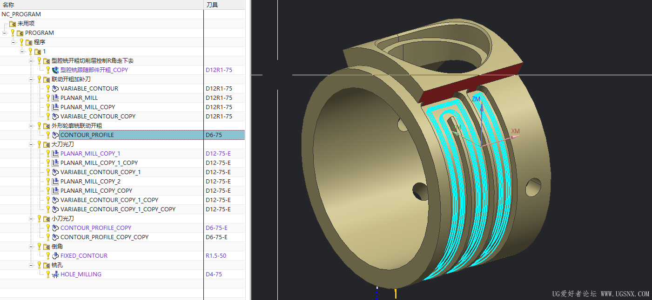Click the cavity mill icon beside 型腔铣跟随部件开粗_COPY
The width and height of the screenshot is (652, 300).
pos(55,70)
